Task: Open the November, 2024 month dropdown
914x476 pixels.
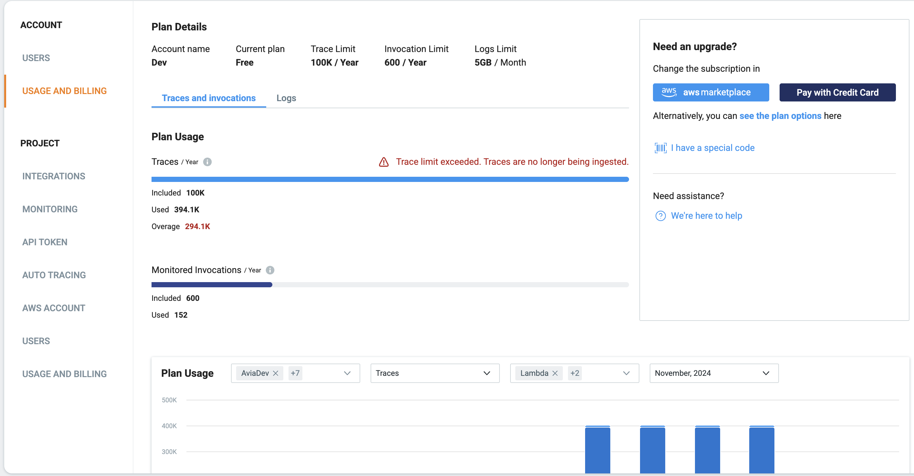Action: pos(714,373)
